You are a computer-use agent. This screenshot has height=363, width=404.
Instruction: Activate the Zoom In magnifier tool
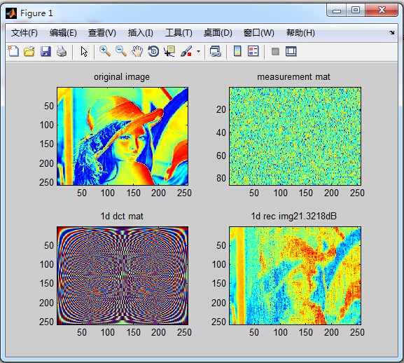pyautogui.click(x=105, y=51)
